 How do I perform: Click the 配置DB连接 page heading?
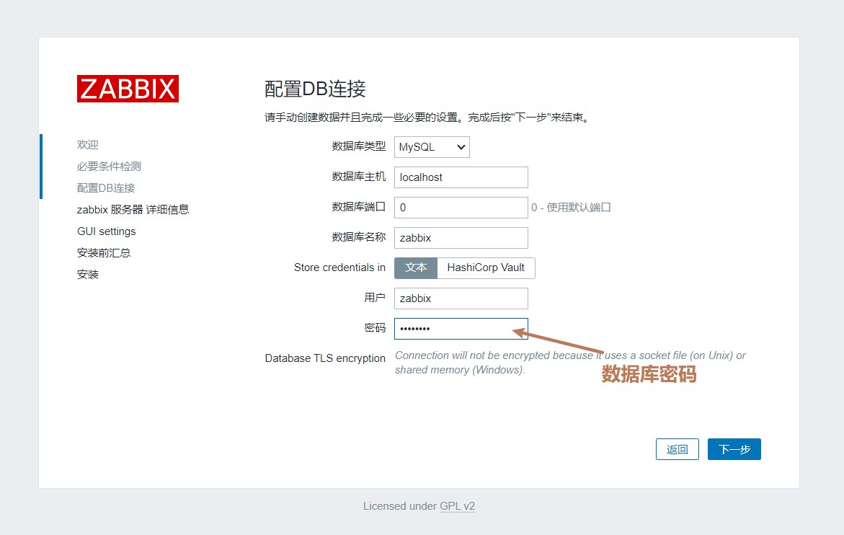315,89
